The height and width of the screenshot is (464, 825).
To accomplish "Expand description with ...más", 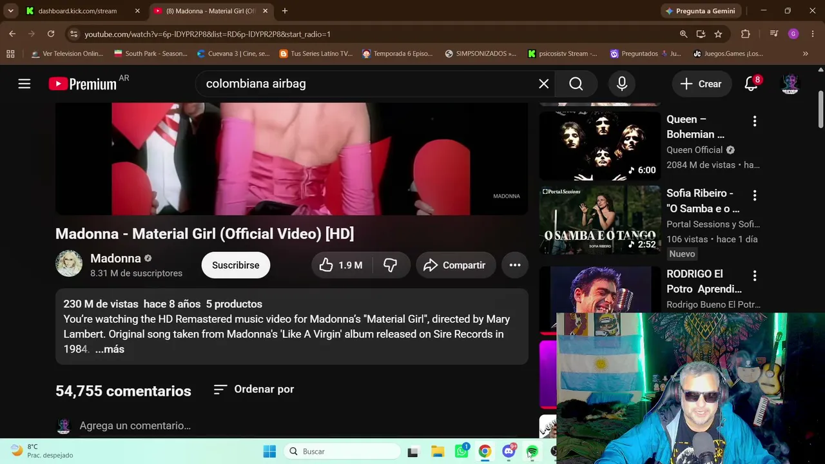I will pos(110,349).
